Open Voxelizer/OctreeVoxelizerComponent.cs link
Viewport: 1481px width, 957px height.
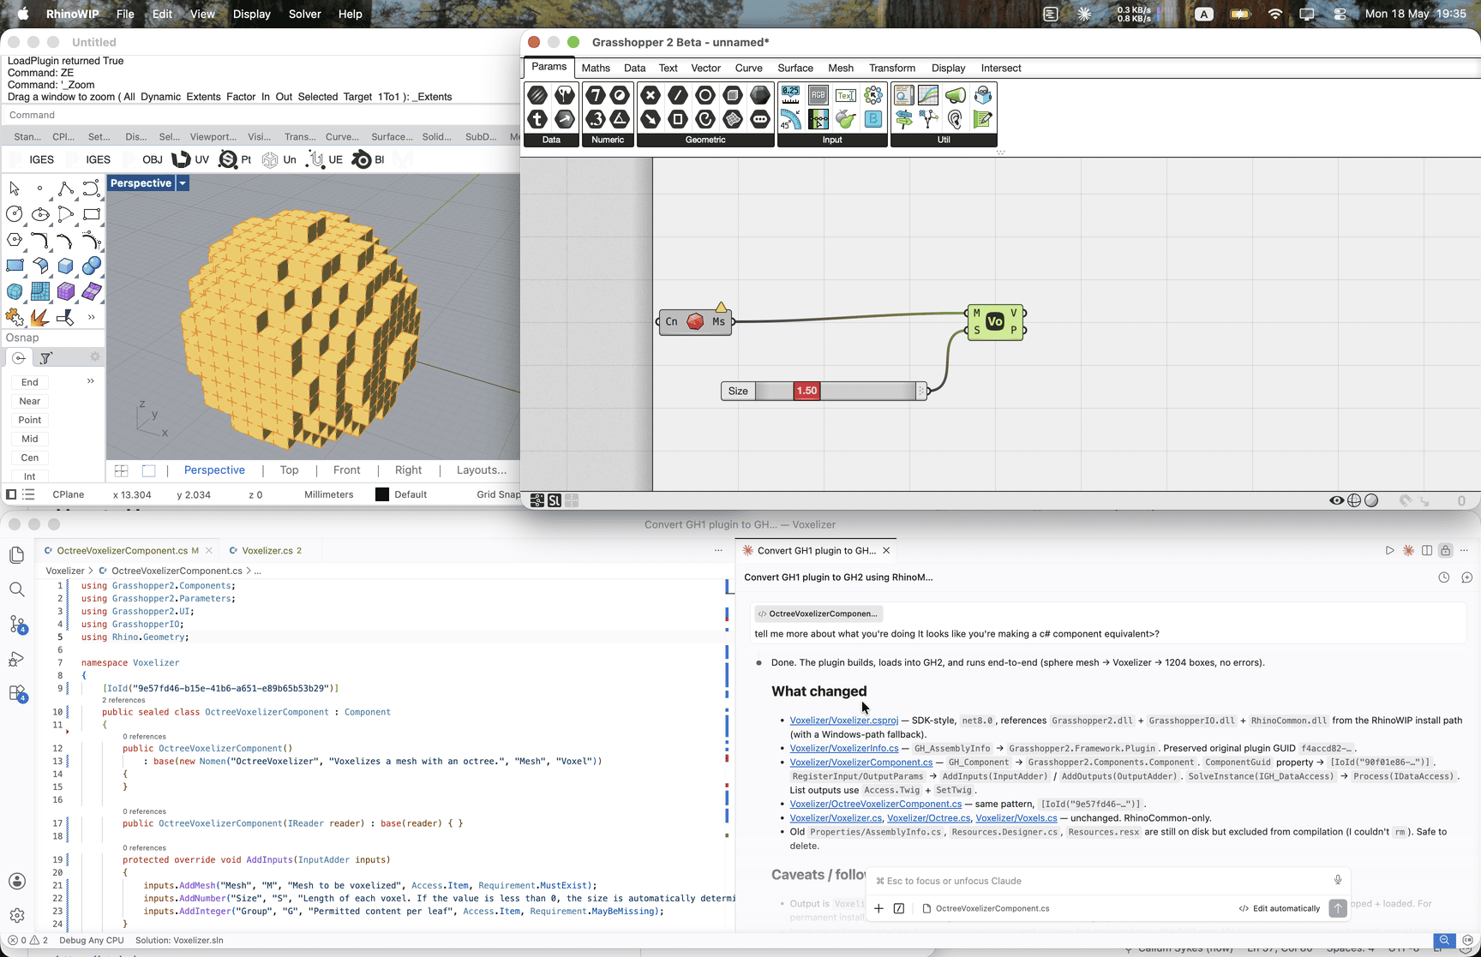point(876,804)
